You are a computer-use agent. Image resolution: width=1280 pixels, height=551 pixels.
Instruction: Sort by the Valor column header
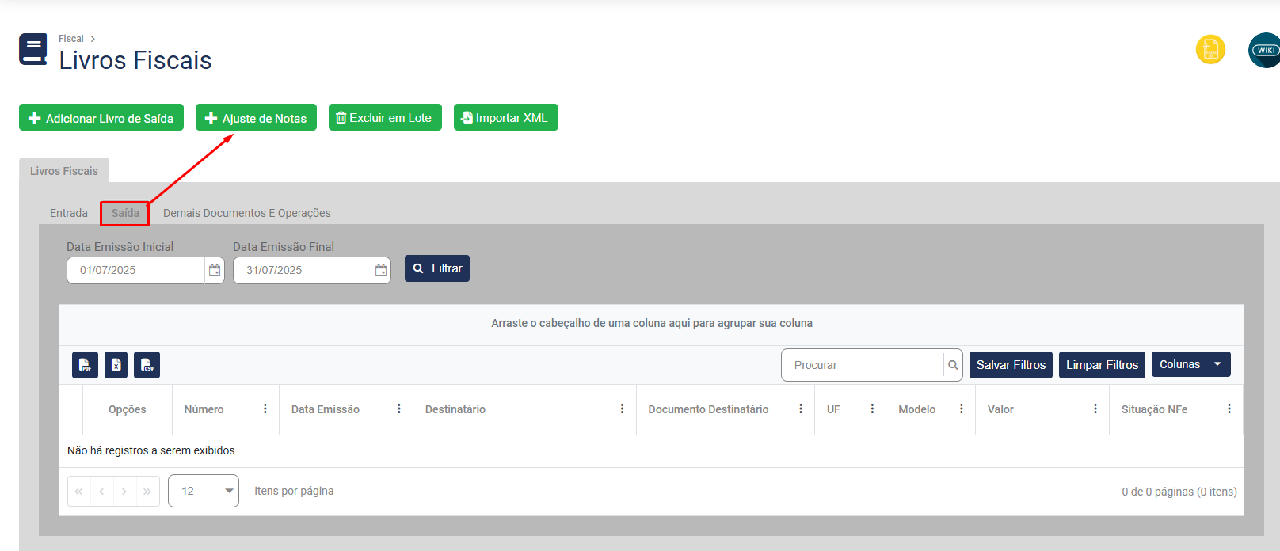[1000, 409]
